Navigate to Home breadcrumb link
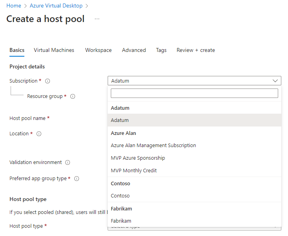 point(14,6)
